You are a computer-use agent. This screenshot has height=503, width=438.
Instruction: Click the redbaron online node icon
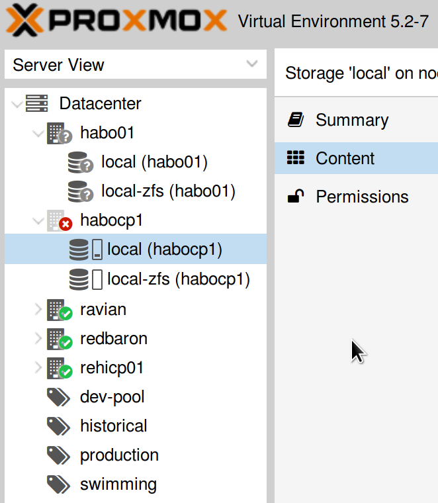coord(60,339)
